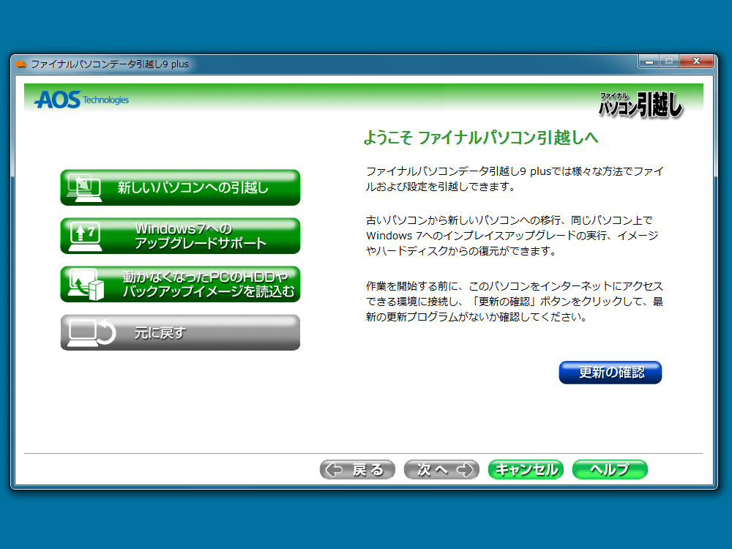Click the laptop transfer icon on 新しいパソコンへの引越し
Viewport: 732px width, 549px height.
pyautogui.click(x=84, y=187)
